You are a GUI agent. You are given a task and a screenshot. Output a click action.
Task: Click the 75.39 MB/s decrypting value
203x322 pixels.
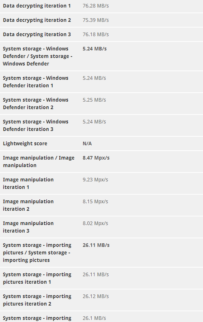[x=96, y=20]
